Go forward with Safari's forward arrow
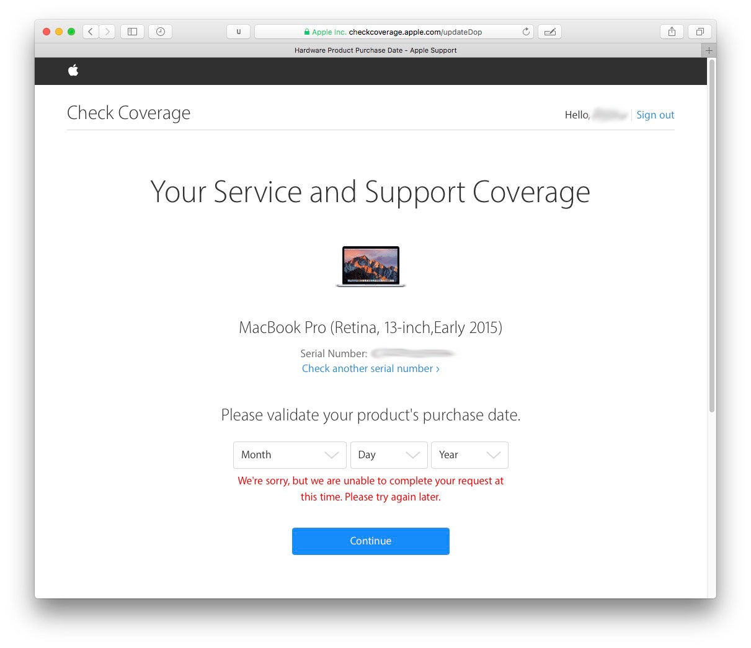 pyautogui.click(x=107, y=32)
